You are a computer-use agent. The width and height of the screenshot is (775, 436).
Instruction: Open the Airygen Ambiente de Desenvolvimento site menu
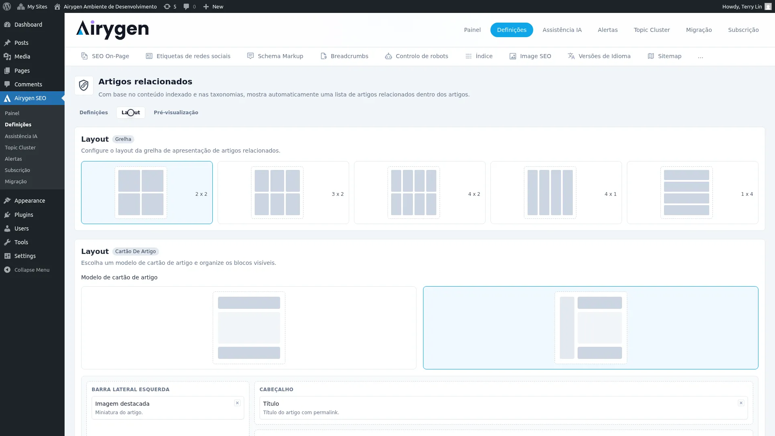(105, 6)
